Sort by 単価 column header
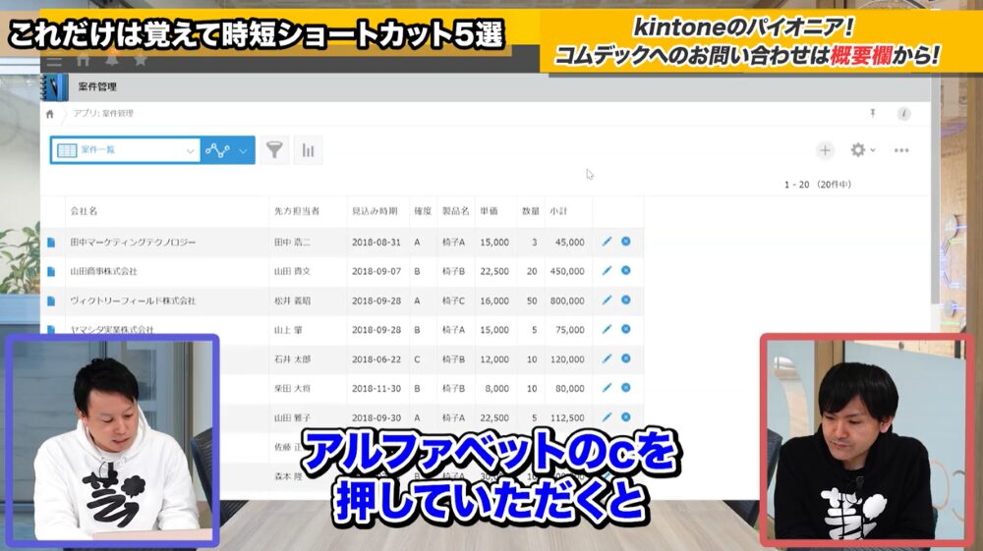983x551 pixels. point(489,211)
